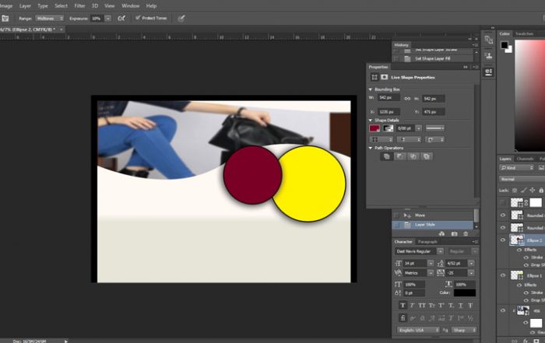This screenshot has width=545, height=343.
Task: Open the stroke width dropdown arrow
Action: coord(419,128)
